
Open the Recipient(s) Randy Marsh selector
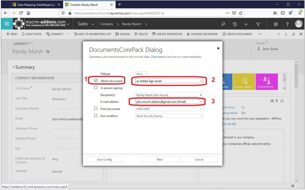click(x=169, y=95)
